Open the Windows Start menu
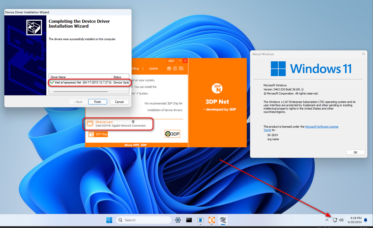The height and width of the screenshot is (228, 373). 109,220
